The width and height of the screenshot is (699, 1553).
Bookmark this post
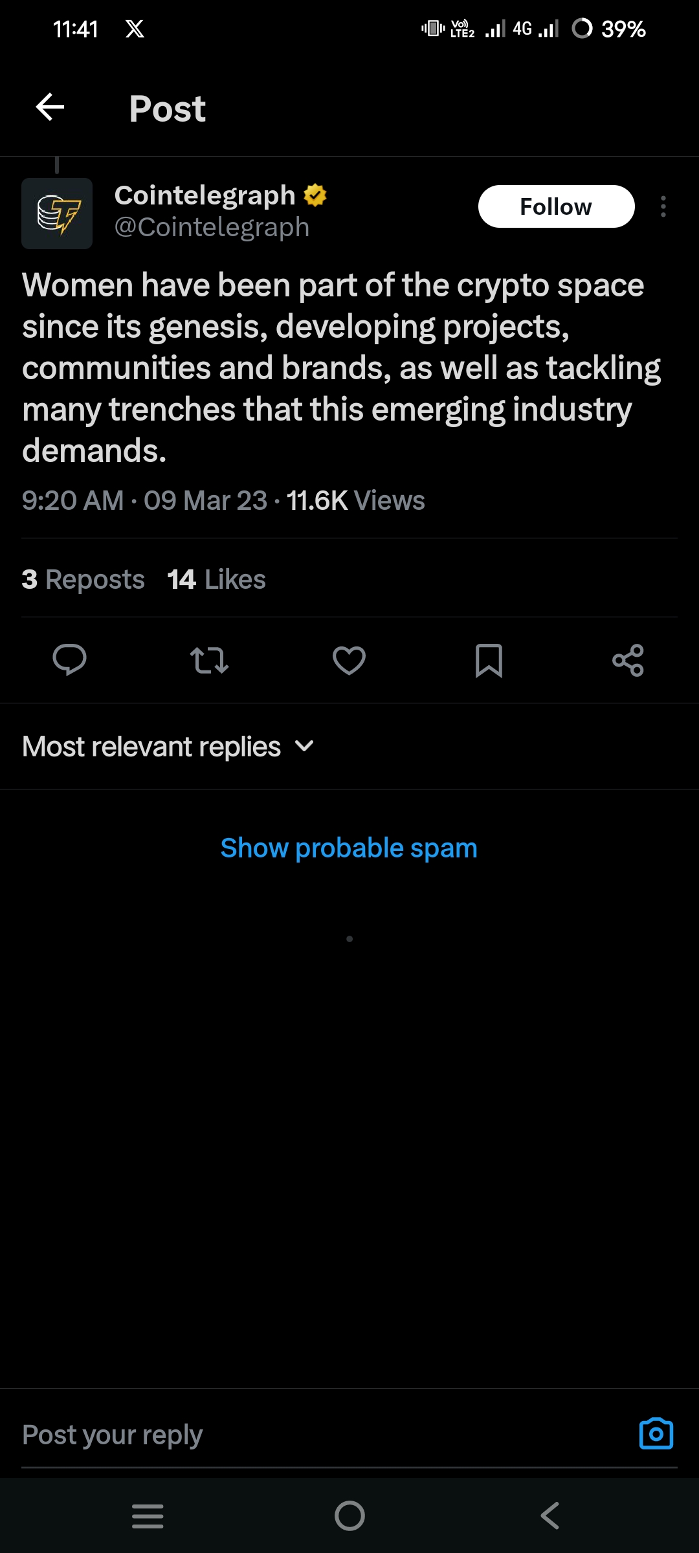[489, 660]
